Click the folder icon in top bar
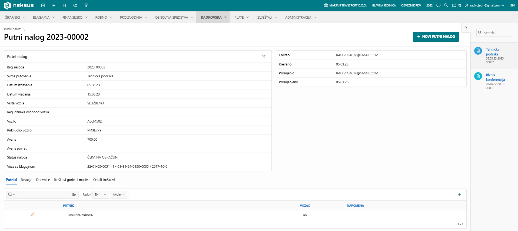 75,5
